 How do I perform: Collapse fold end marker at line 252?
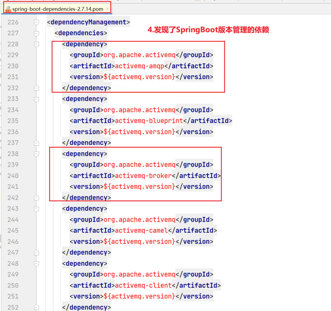coord(36,307)
